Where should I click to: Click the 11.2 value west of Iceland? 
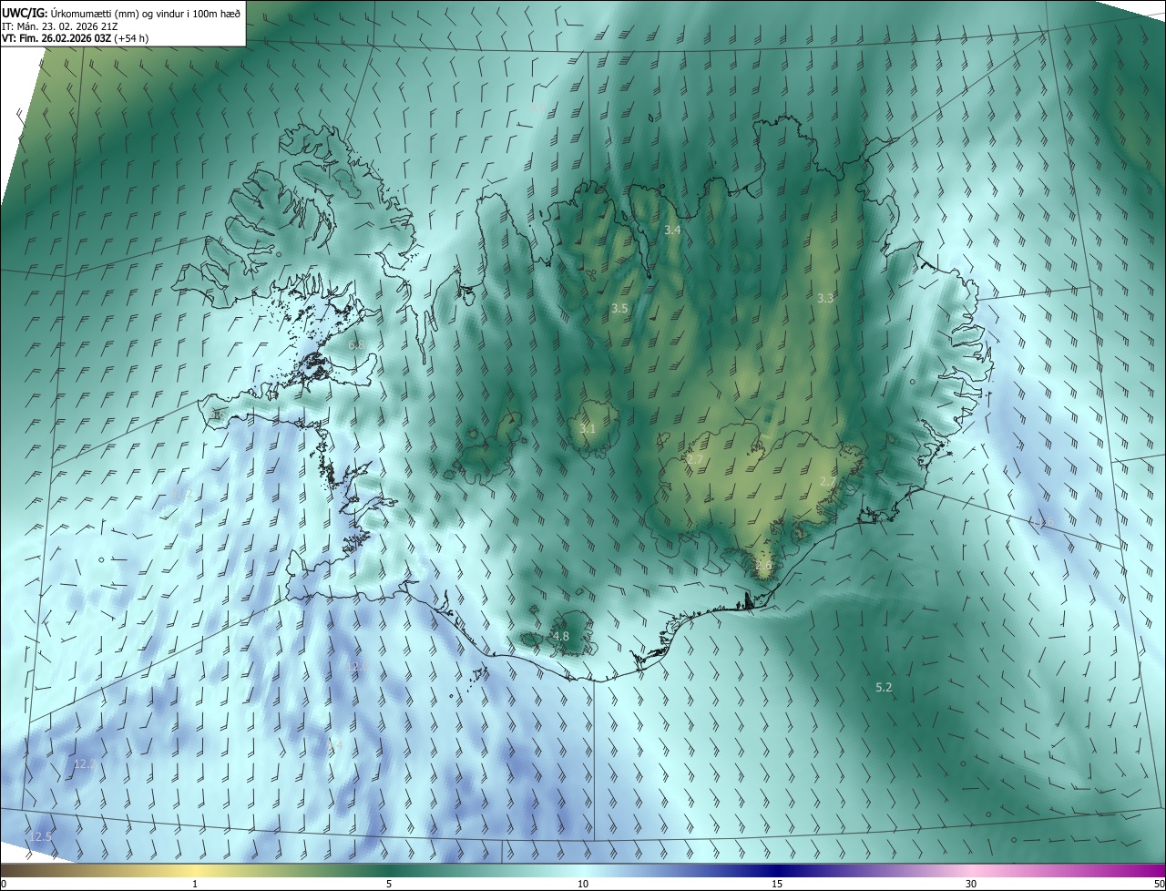click(x=181, y=495)
